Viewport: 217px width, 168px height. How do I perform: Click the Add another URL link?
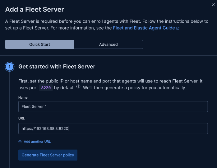37,142
